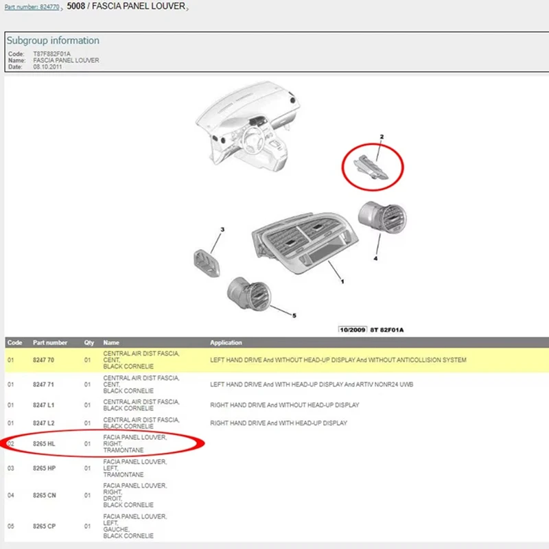The width and height of the screenshot is (549, 549).
Task: Click the round vent drawing labeled 5
Action: pyautogui.click(x=249, y=294)
